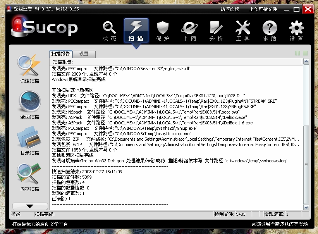The height and width of the screenshot is (234, 318).
Task: Click the 发现的病毒数: 1 line
Action: pos(68,193)
